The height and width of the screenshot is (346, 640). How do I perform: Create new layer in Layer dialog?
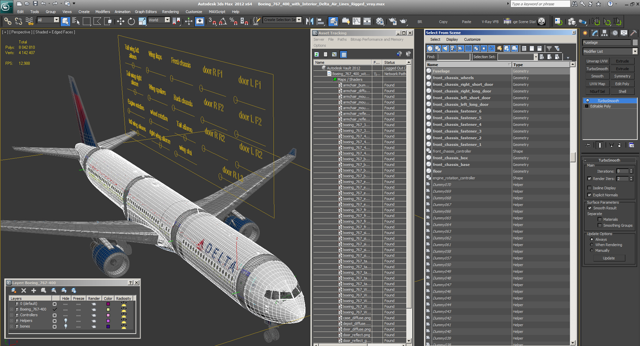14,291
